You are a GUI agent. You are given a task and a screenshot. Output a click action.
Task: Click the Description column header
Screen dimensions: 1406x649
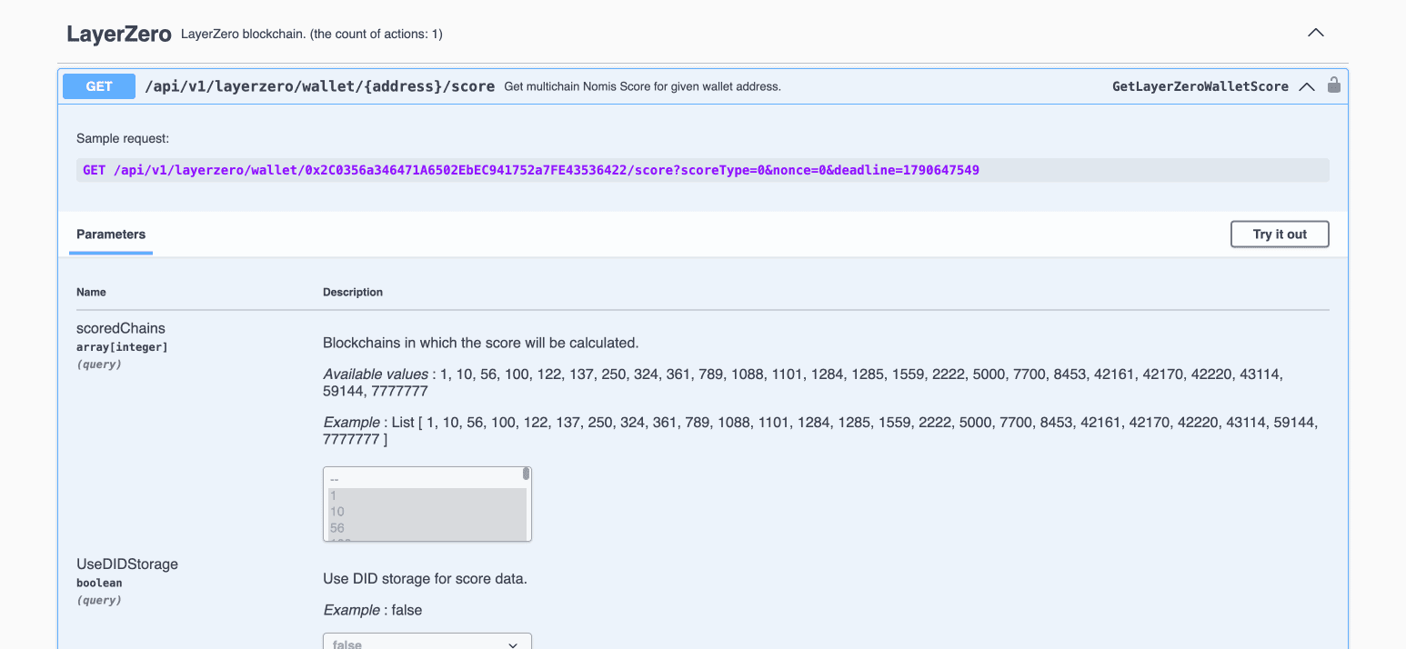pyautogui.click(x=352, y=292)
